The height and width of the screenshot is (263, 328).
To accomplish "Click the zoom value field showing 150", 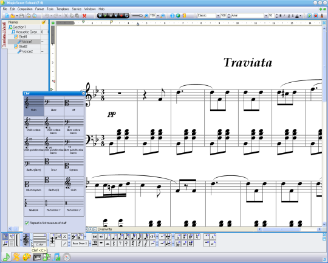I will point(152,15).
